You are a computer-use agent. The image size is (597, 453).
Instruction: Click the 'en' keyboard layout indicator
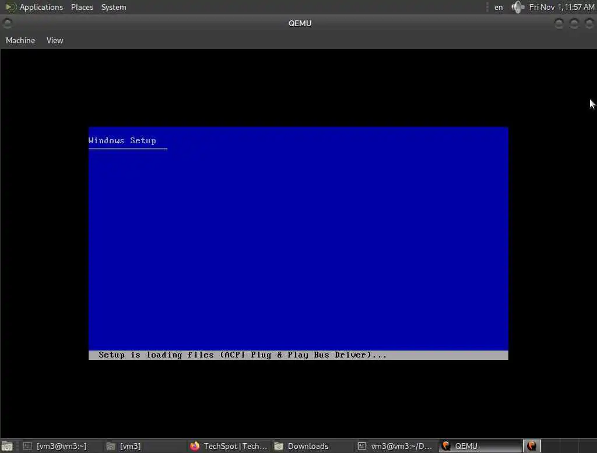pos(498,7)
